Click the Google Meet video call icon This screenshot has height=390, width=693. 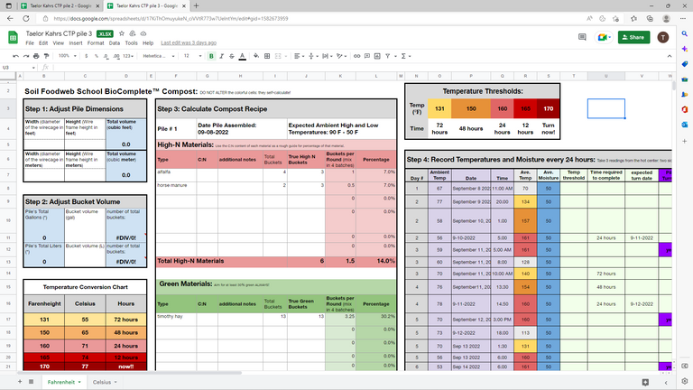pyautogui.click(x=604, y=37)
